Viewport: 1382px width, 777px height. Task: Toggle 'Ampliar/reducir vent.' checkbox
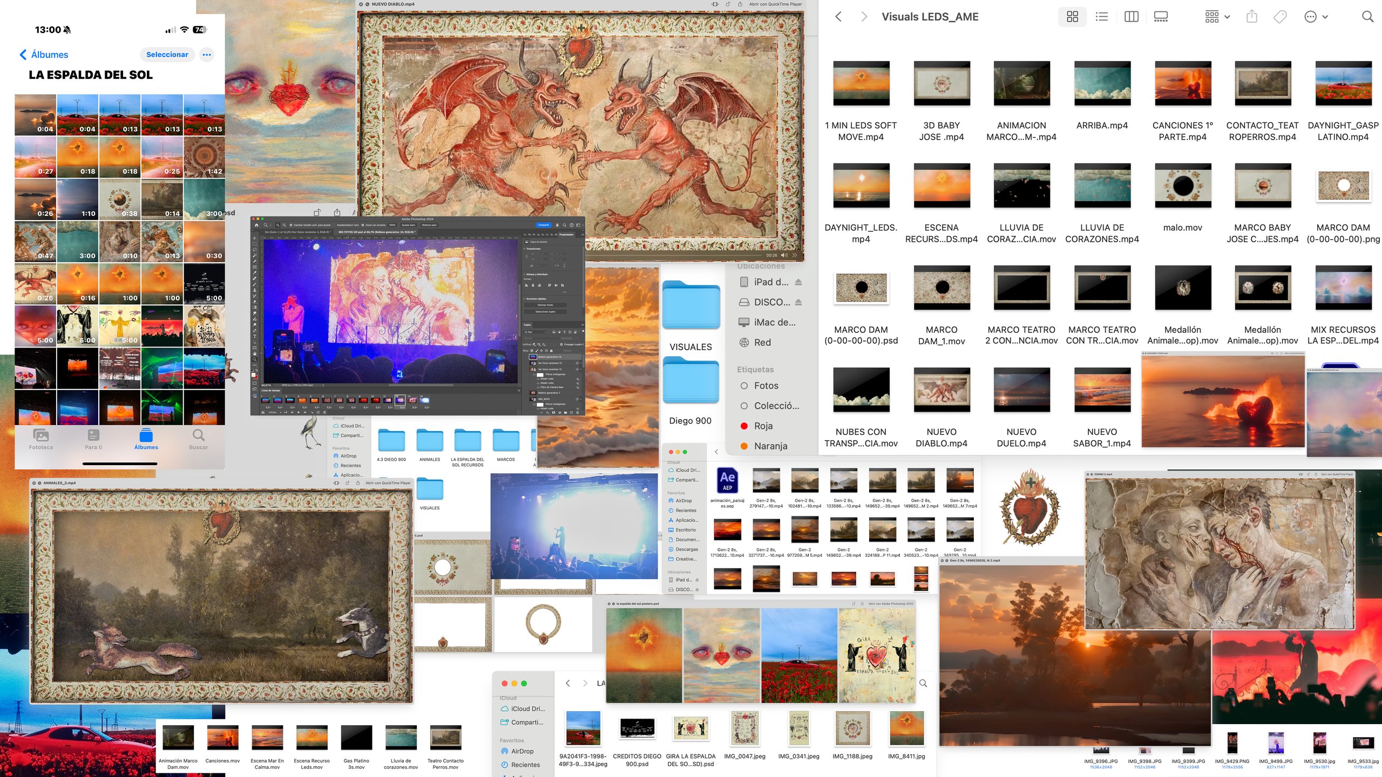[x=334, y=225]
